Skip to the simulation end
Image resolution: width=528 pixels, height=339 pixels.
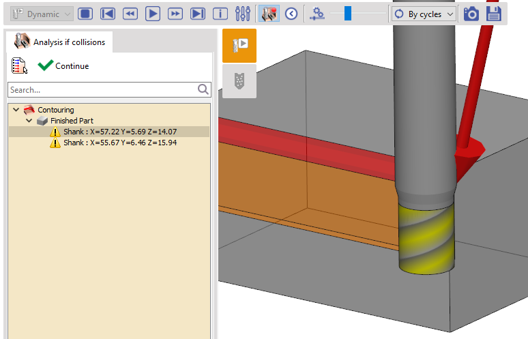[x=197, y=14]
